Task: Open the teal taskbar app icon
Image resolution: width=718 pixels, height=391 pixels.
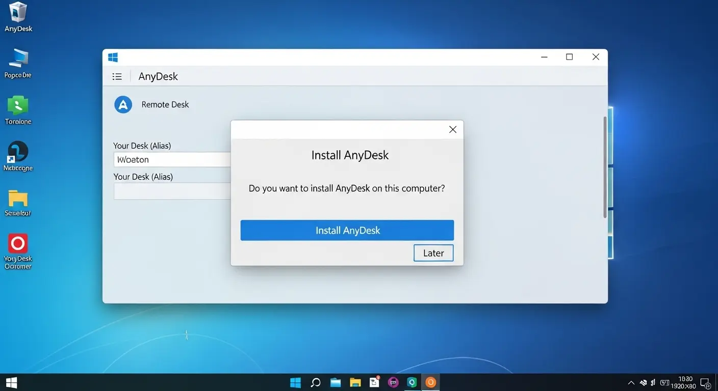Action: (412, 382)
